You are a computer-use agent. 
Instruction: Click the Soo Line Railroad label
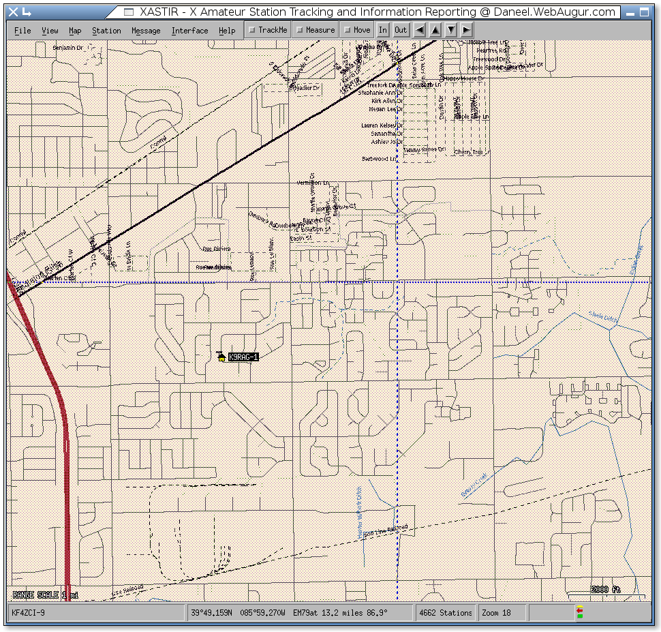coord(385,530)
